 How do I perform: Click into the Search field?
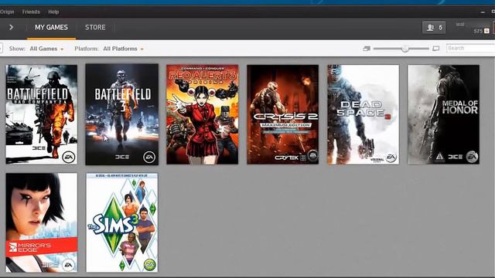click(x=470, y=48)
